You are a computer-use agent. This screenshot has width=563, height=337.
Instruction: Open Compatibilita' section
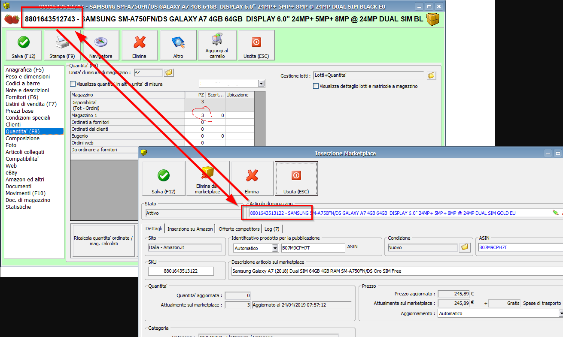point(22,159)
